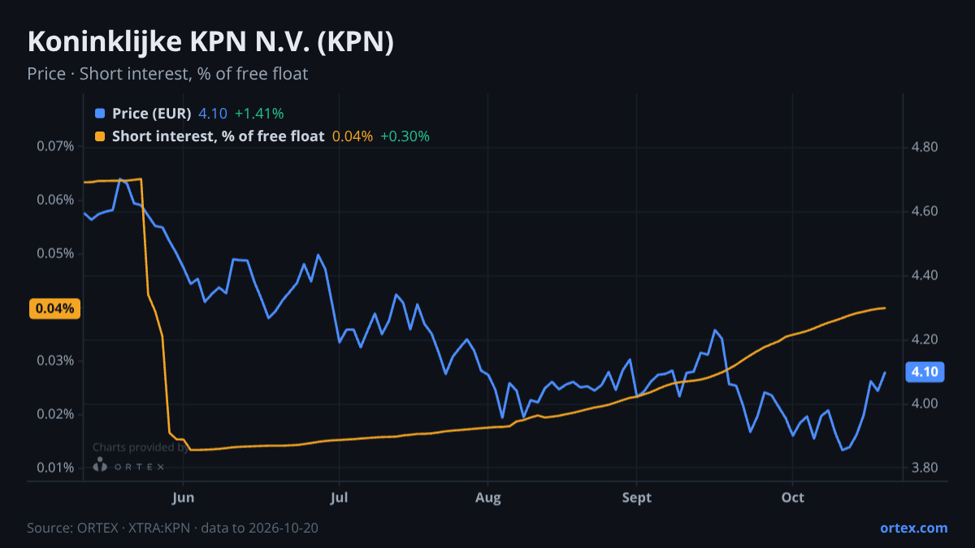Click the Aug label on the time axis

coord(488,498)
